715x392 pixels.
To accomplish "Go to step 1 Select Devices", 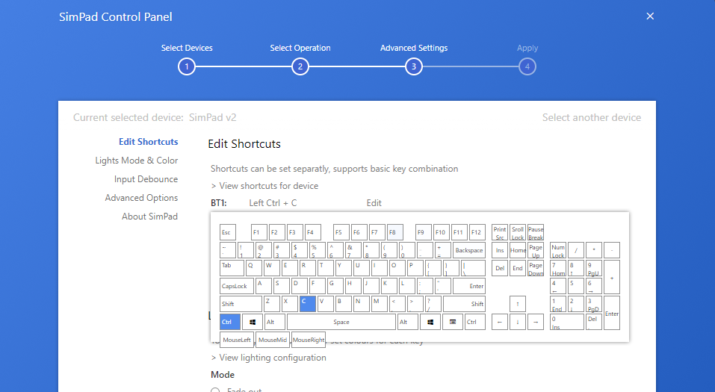I will 187,66.
